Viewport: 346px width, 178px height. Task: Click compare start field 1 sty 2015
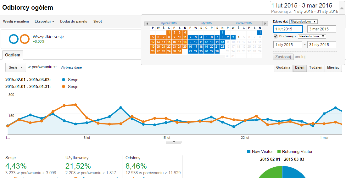(x=288, y=45)
